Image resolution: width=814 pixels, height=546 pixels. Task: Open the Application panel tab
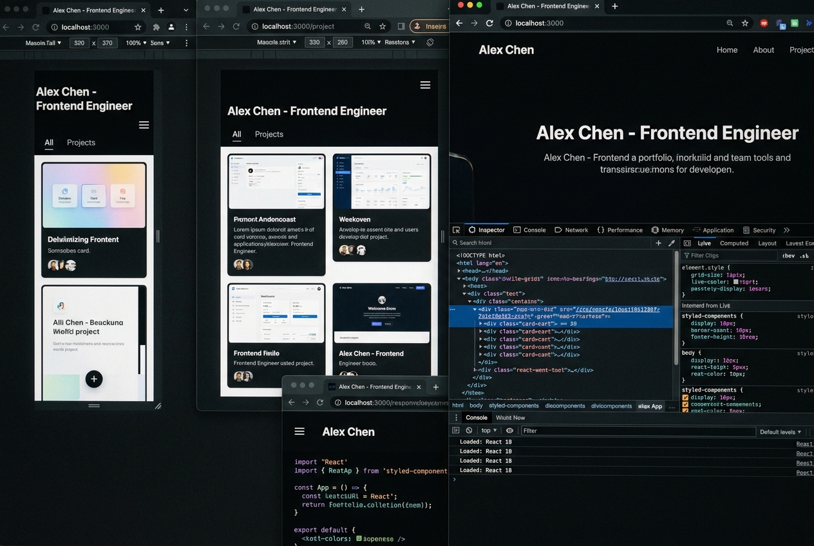[714, 230]
